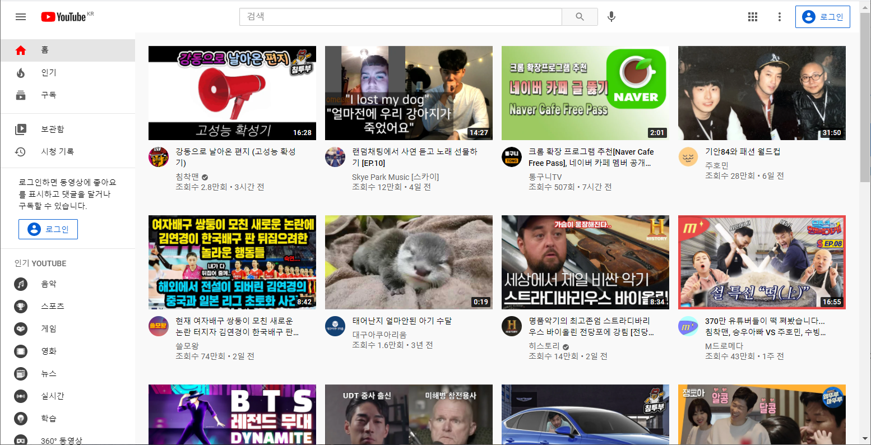Click the 인기 flame icon
Screen dimensions: 871x445
pos(21,73)
